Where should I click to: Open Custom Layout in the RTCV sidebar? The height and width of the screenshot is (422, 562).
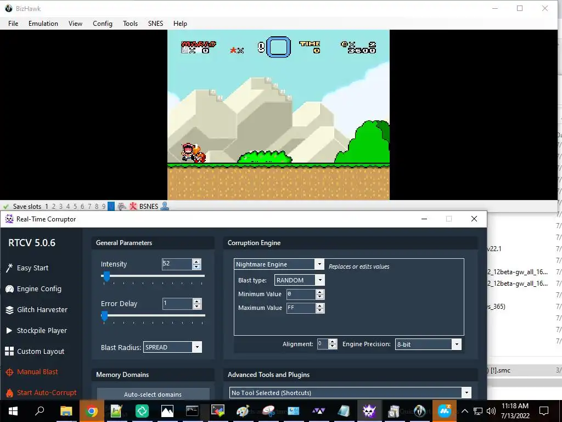pos(35,351)
